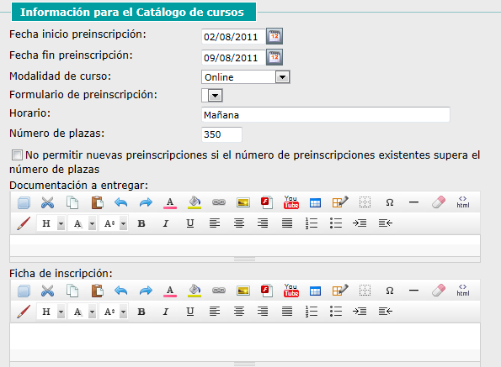Insert table in Documentación a entregar editor

pos(316,203)
